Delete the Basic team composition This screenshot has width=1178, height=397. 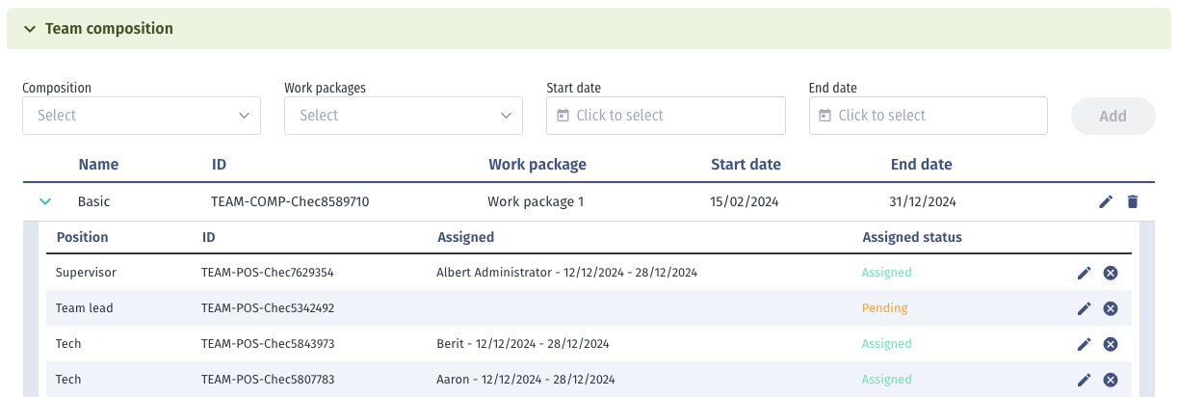1133,201
